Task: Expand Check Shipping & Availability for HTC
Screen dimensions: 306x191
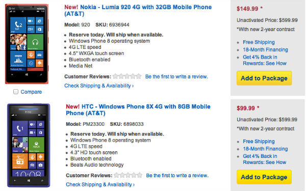Action: 100,184
